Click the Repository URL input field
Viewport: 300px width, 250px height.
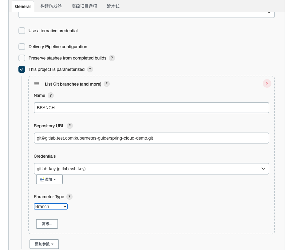[151, 138]
